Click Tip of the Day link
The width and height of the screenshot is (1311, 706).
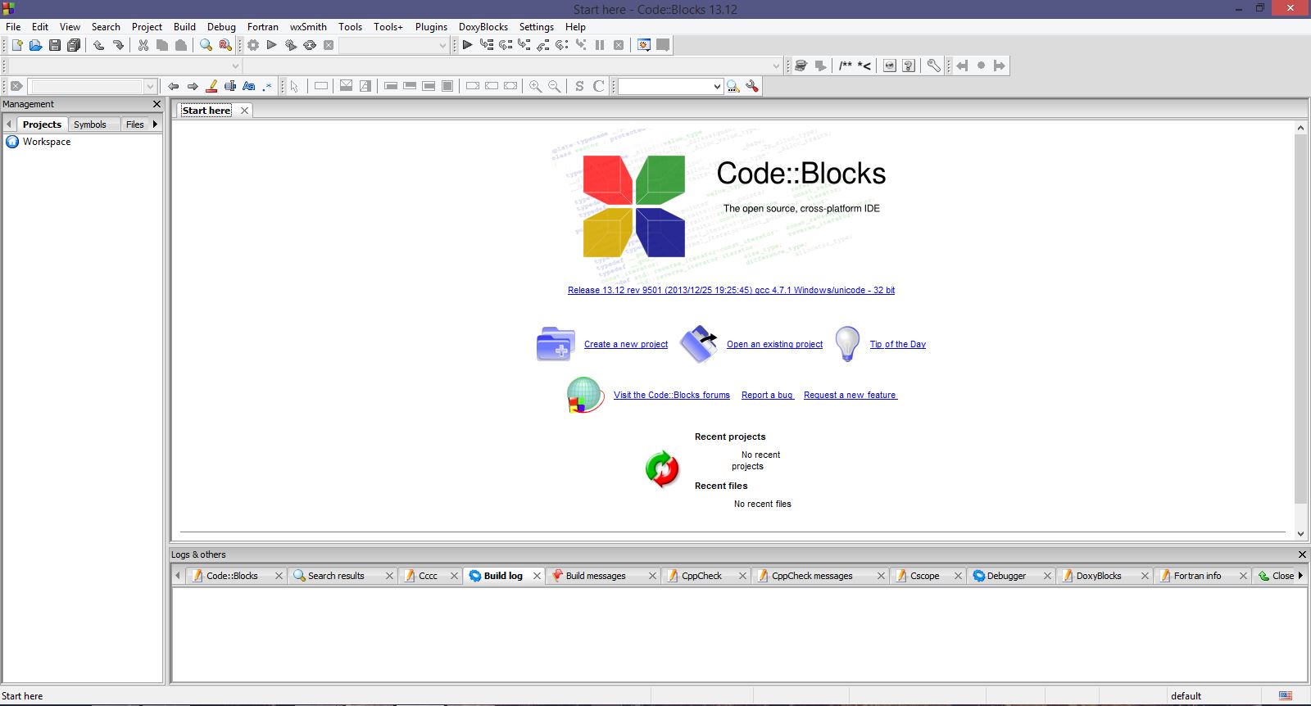tap(898, 344)
